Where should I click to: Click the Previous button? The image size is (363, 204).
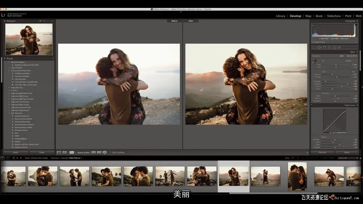tap(322, 152)
